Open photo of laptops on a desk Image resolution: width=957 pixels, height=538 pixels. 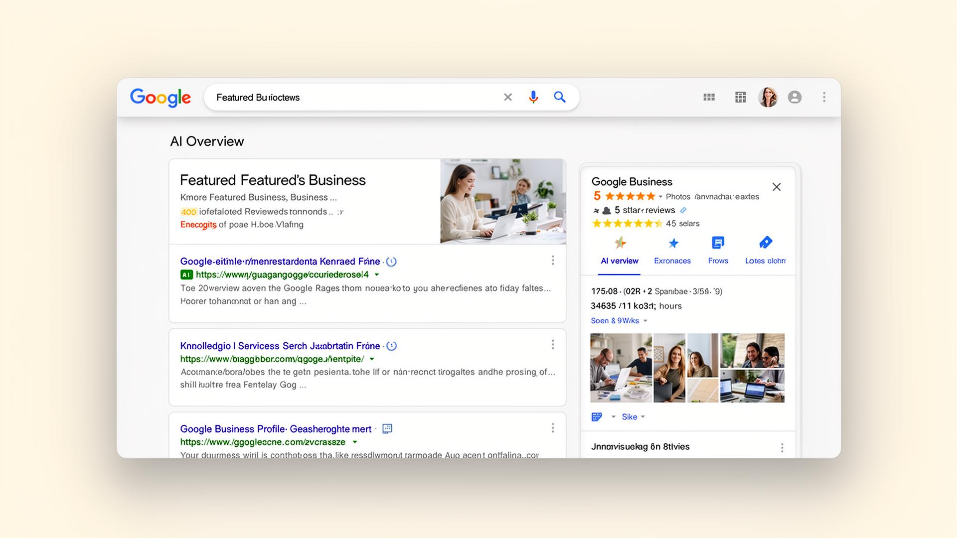tap(753, 386)
